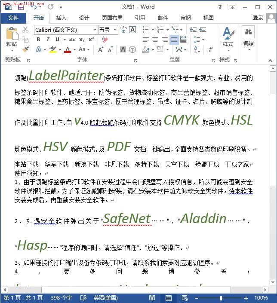
Task: Click the vertical scrollbar down arrow
Action: tap(273, 282)
